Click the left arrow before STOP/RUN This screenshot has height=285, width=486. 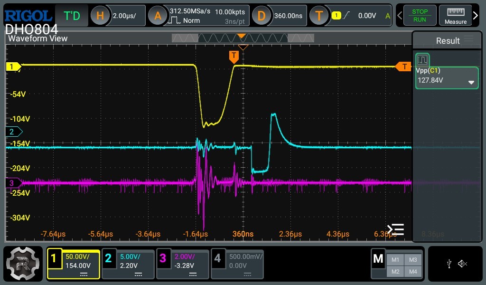(400, 15)
